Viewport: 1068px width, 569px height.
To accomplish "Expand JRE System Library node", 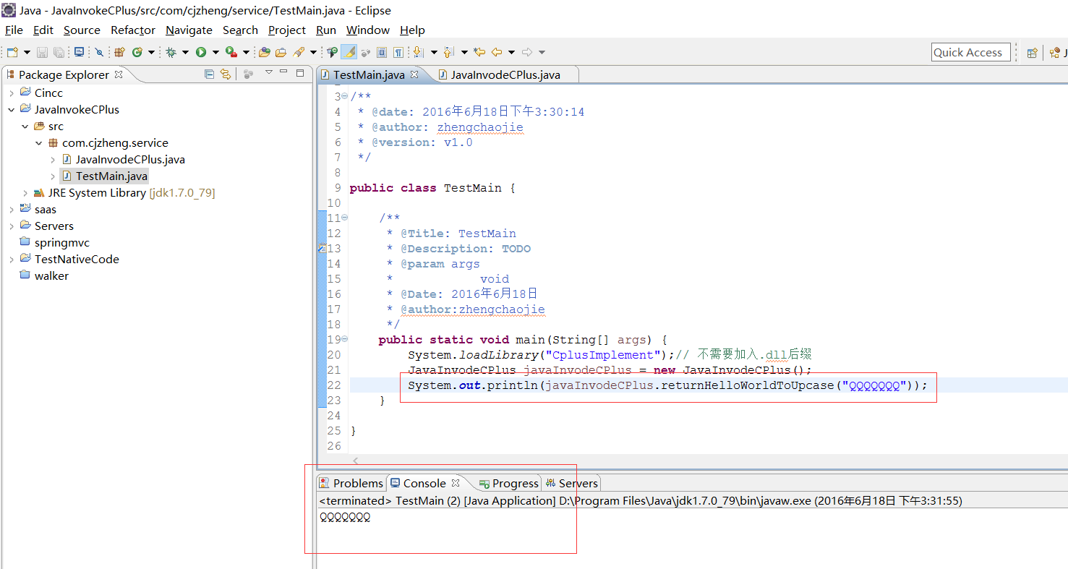I will click(25, 192).
